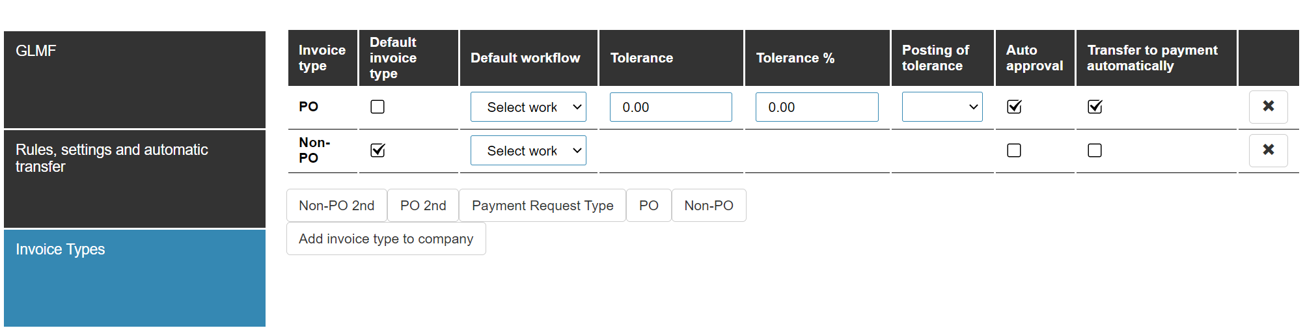Viewport: 1305px width, 328px height.
Task: Check Default invoice type for PO
Action: 378,107
